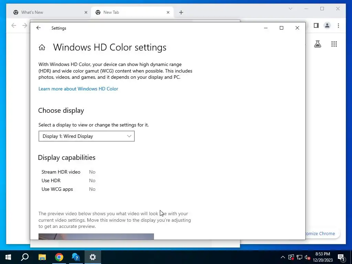
Task: Open Learn more about Windows HD Color
Action: click(x=78, y=89)
